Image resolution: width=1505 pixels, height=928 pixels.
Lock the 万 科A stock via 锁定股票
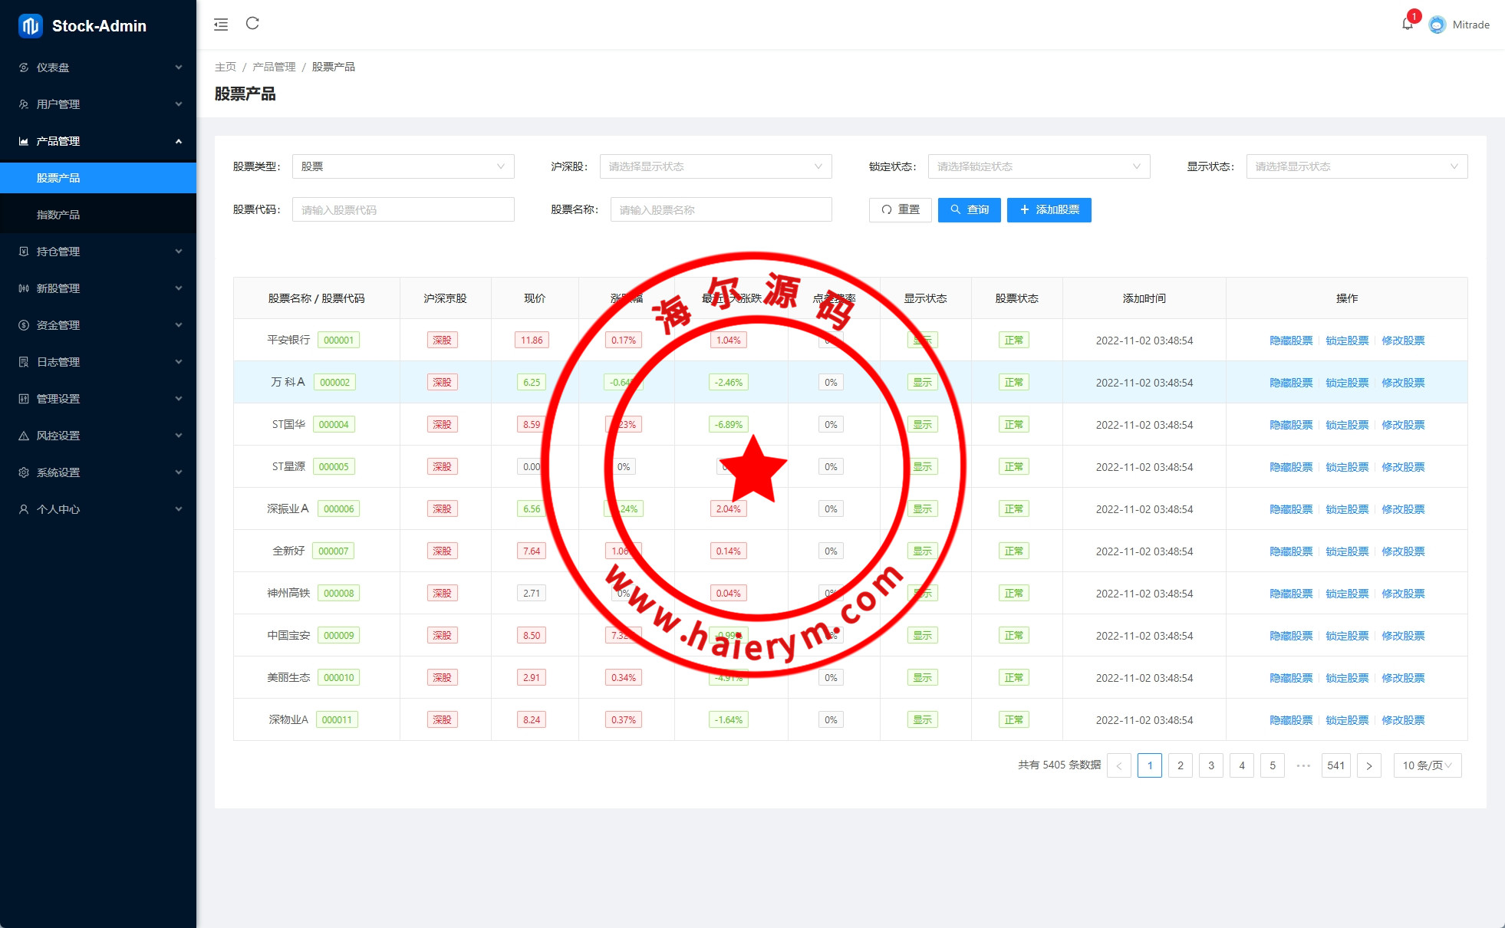(1347, 383)
